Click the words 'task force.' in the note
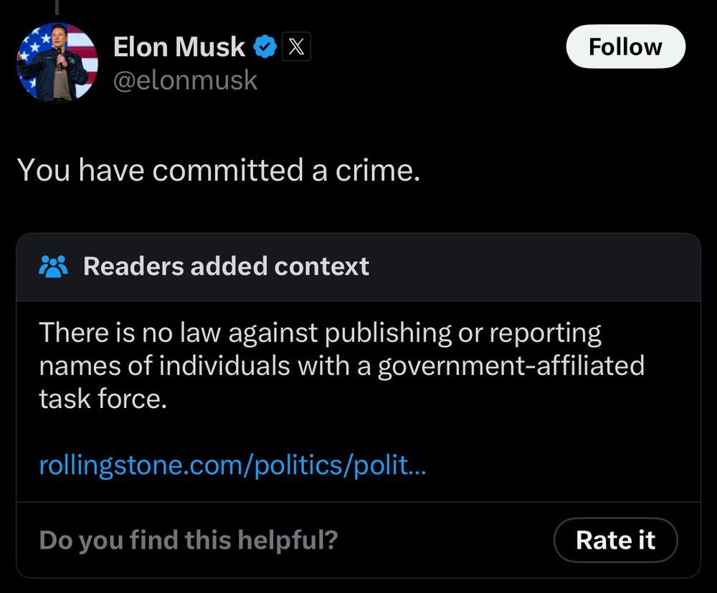717x593 pixels. point(103,399)
